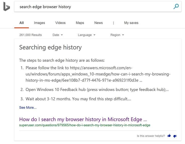
Task: Switch to the Videos tab
Action: [x=60, y=23]
